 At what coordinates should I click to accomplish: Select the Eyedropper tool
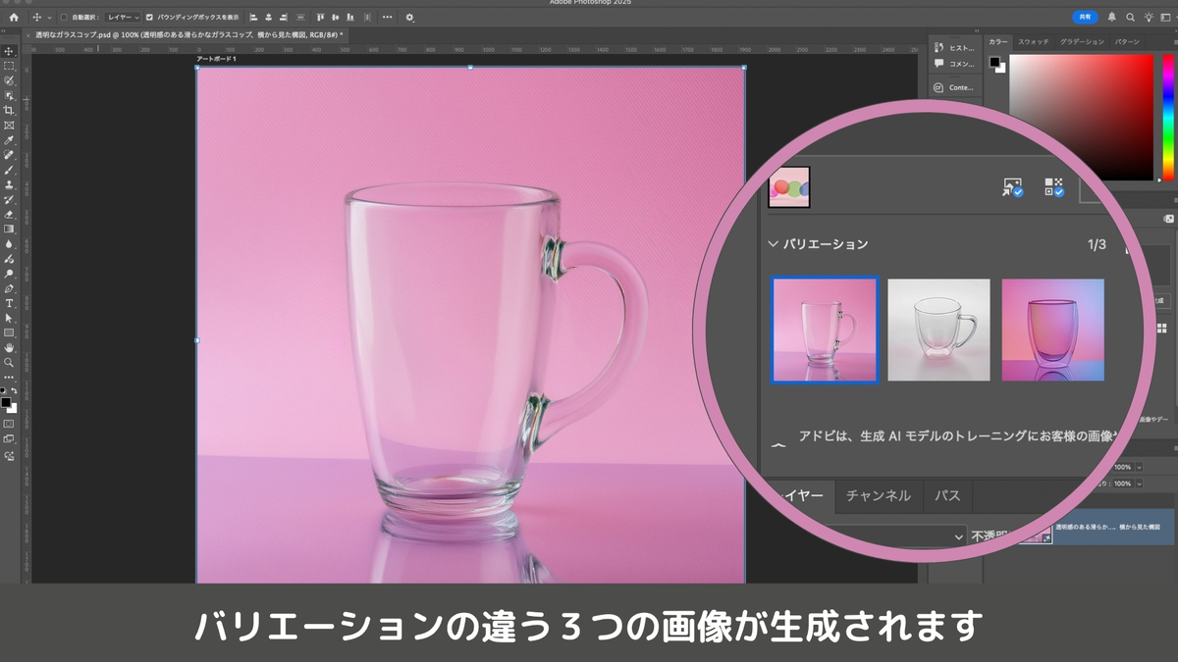pos(9,140)
